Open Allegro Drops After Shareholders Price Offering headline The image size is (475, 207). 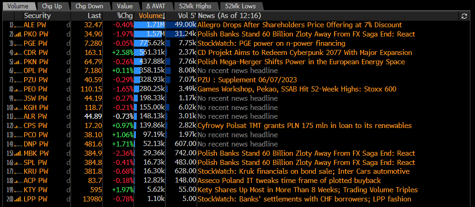[x=300, y=25]
